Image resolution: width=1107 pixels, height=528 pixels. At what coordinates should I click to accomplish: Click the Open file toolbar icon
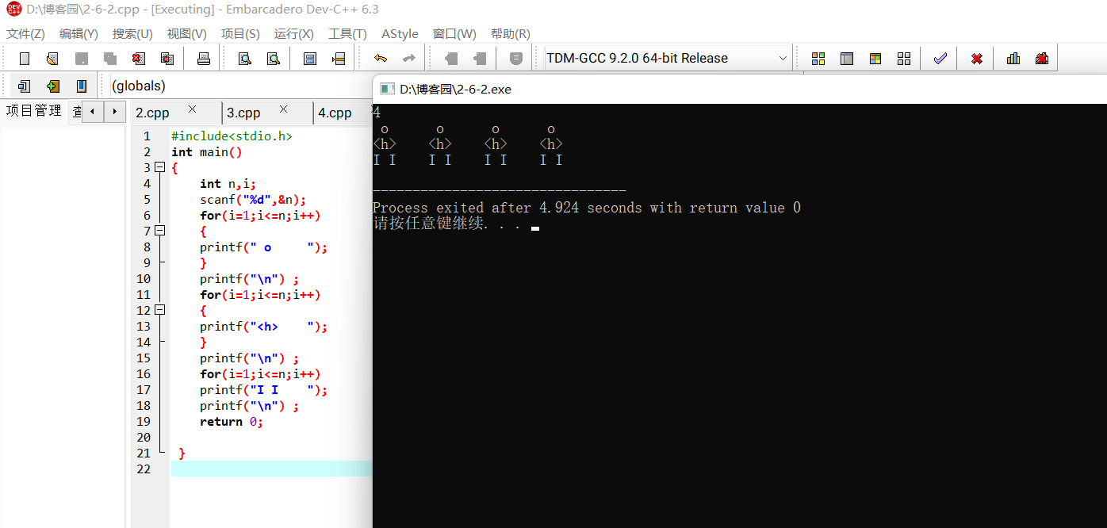(52, 59)
